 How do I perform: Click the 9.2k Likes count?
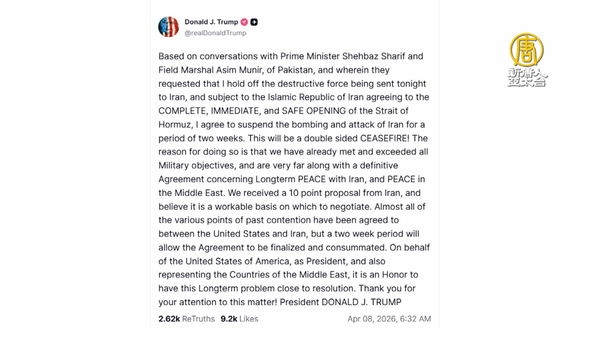click(x=239, y=319)
